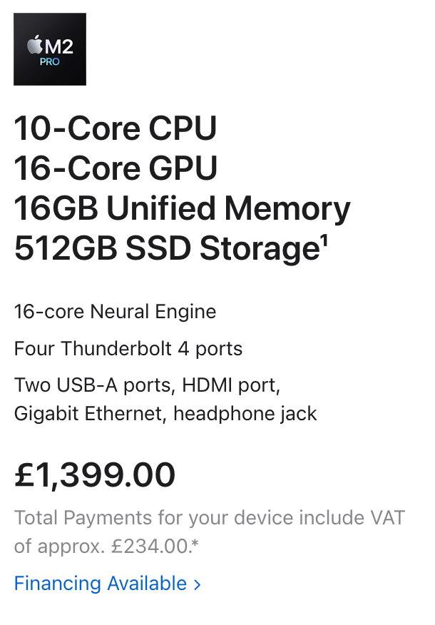Click the Apple logo on the chip
435x625 pixels.
pyautogui.click(x=34, y=46)
